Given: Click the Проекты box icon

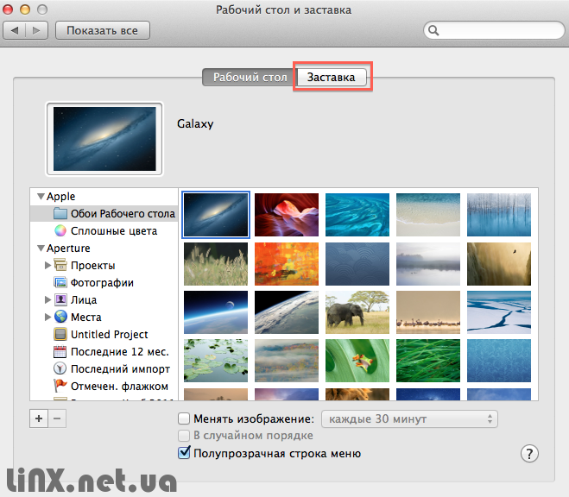Looking at the screenshot, I should [60, 265].
